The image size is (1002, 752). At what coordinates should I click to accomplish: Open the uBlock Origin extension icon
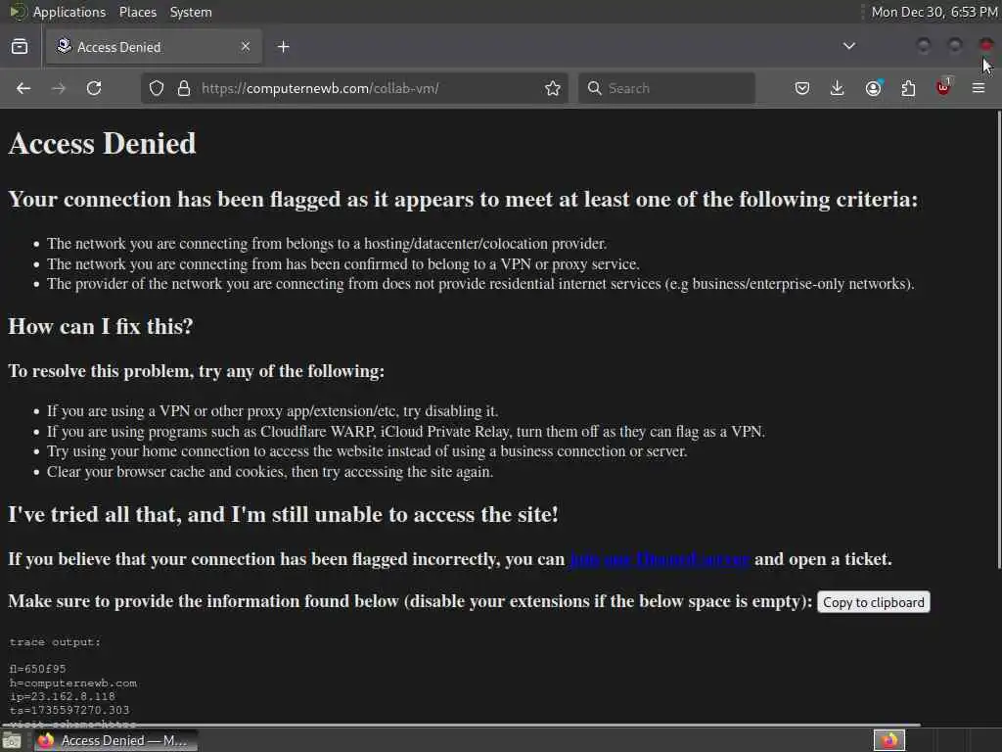tap(943, 87)
